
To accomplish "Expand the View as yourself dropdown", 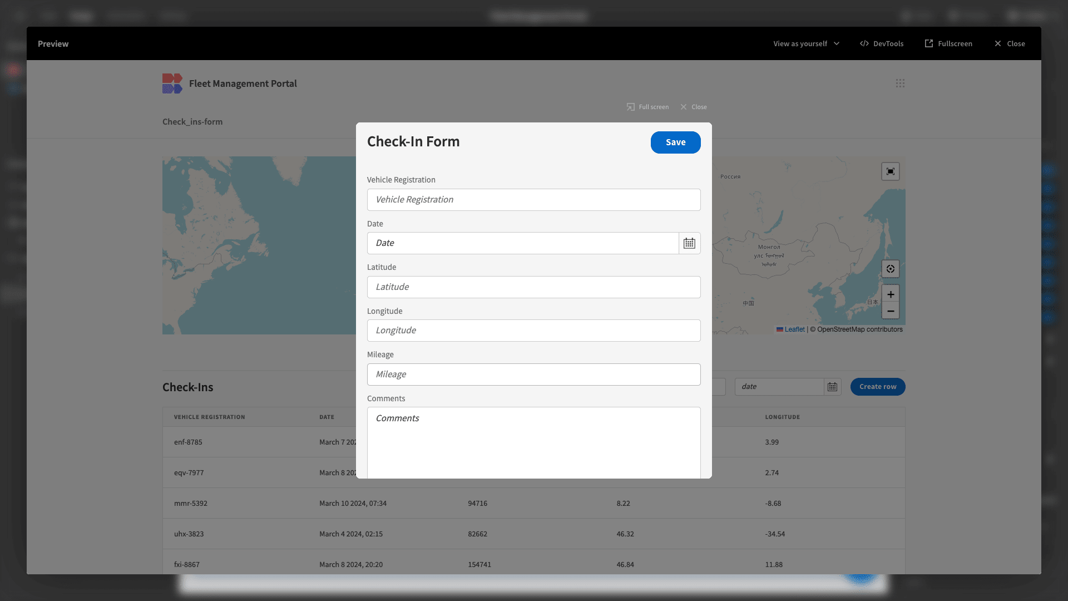I will click(806, 43).
